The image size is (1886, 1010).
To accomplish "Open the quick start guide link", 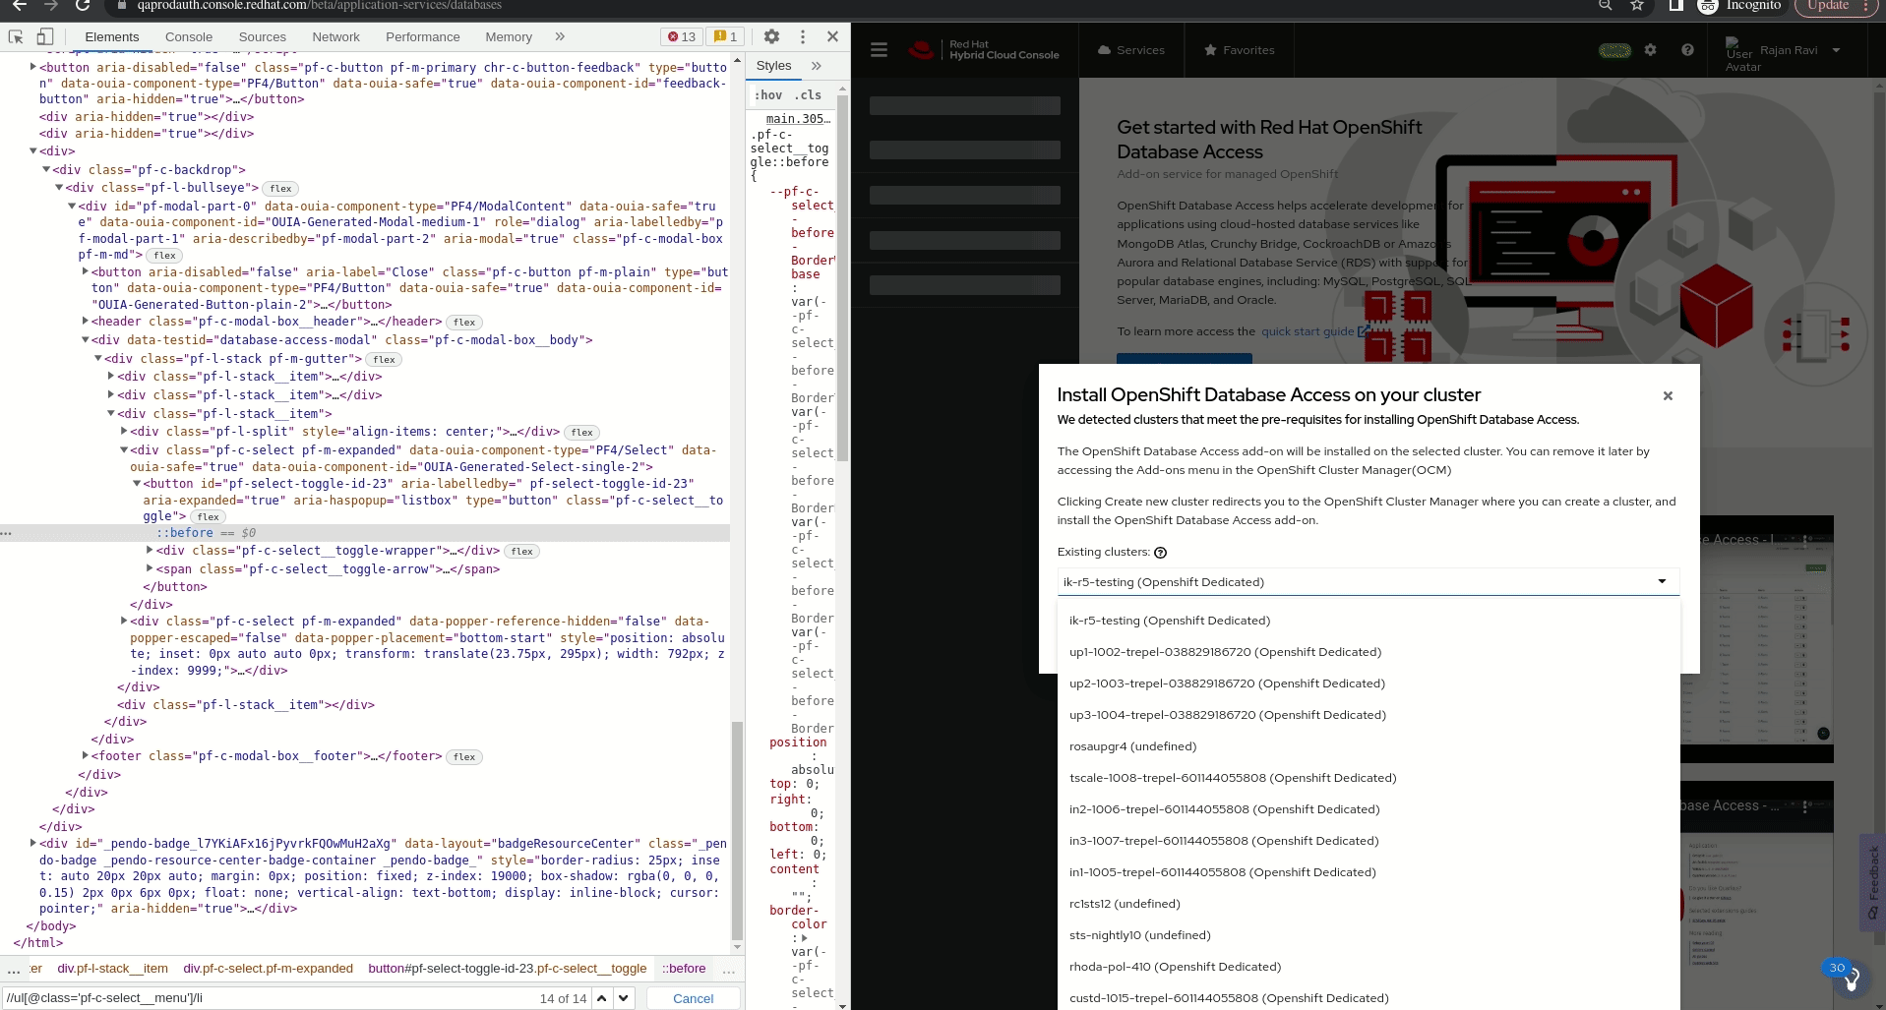I will pyautogui.click(x=1314, y=331).
